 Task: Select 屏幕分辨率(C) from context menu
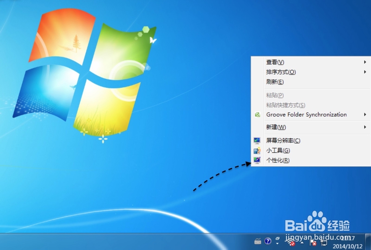[311, 141]
